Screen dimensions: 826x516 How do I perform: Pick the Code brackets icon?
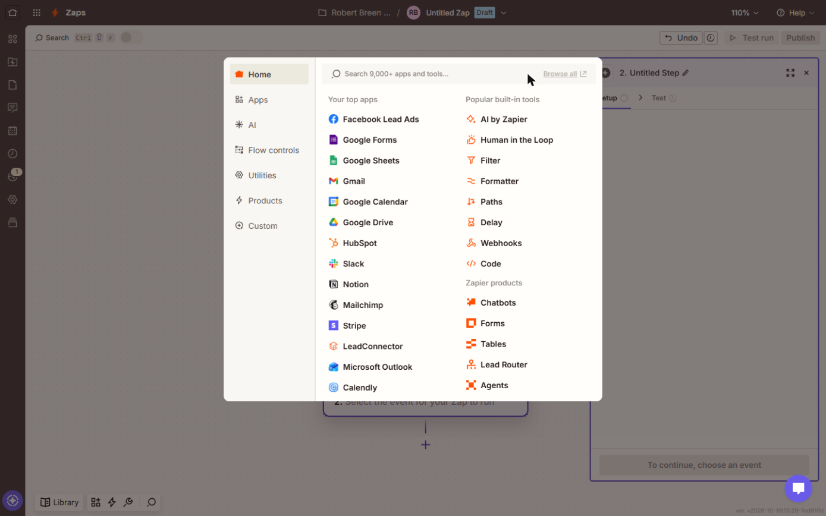coord(471,264)
